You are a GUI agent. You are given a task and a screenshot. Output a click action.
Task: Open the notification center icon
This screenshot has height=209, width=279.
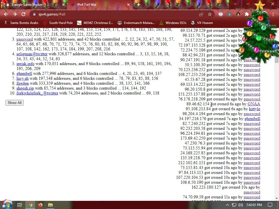click(x=270, y=205)
